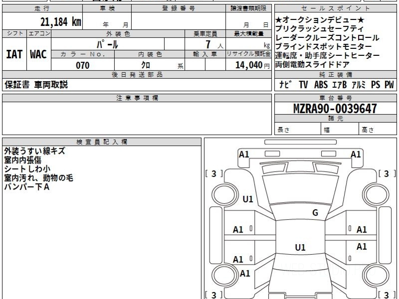Click the 外装色 header
The image size is (399, 299).
(118, 34)
